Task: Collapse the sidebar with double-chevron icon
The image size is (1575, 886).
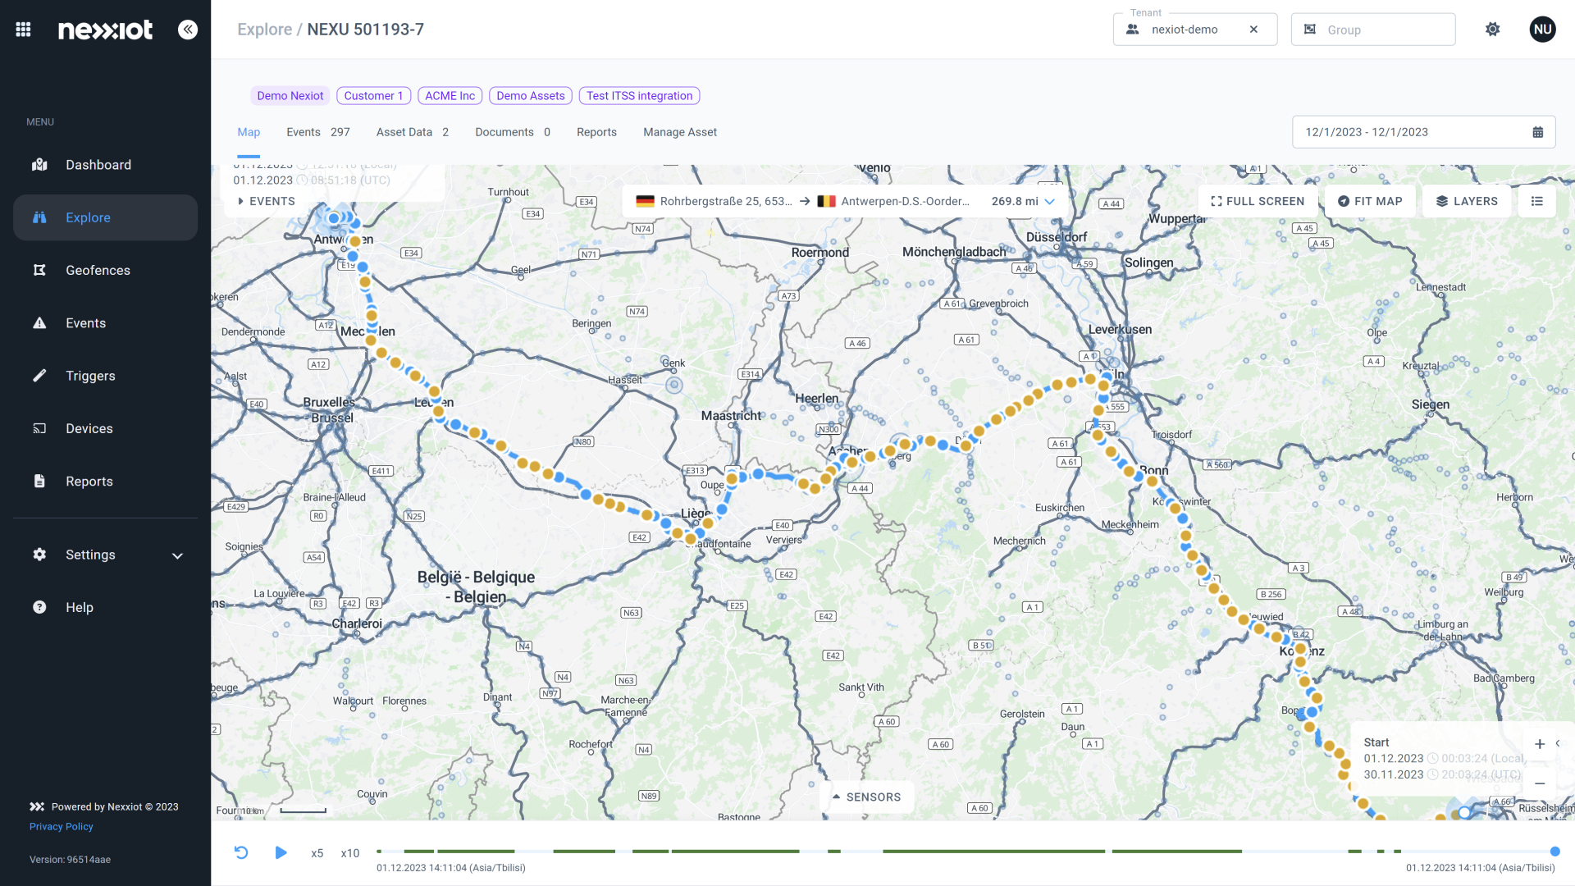Action: pyautogui.click(x=188, y=30)
